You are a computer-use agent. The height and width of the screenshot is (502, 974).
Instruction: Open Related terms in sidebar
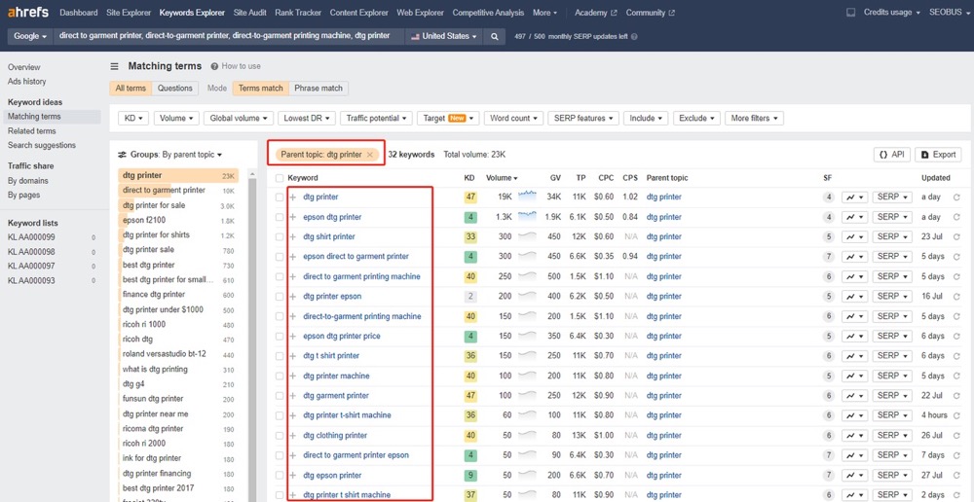pos(32,131)
